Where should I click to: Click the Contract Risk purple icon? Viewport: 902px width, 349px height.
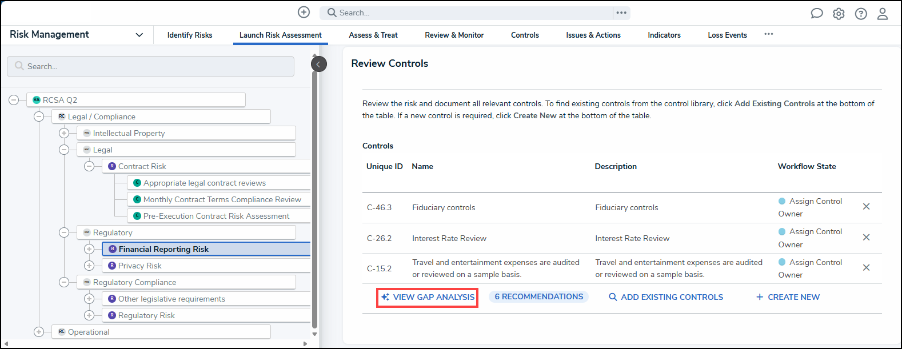pyautogui.click(x=112, y=166)
